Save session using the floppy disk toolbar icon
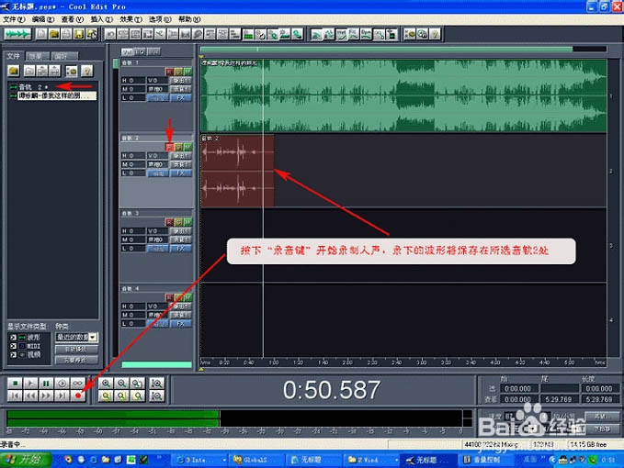Viewport: 624px width, 468px height. point(79,34)
